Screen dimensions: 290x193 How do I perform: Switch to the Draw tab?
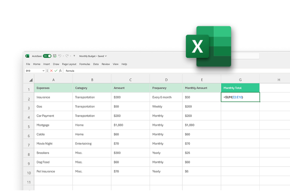point(56,64)
